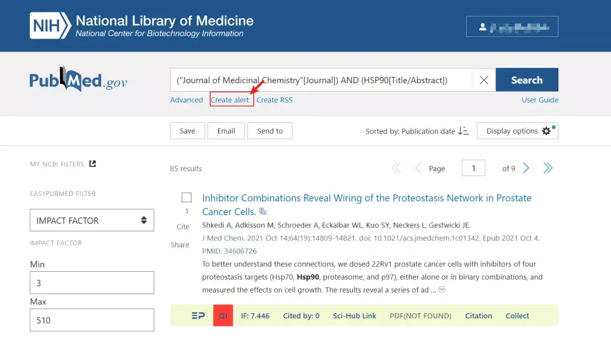The image size is (611, 338).
Task: Open the user account menu in the header
Action: 512,26
